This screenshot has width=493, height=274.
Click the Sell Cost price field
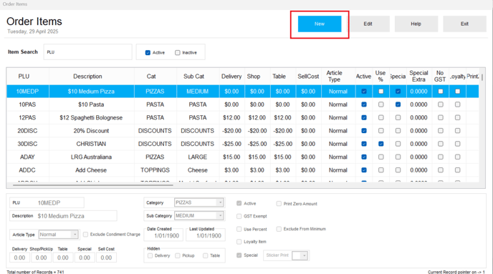click(x=106, y=258)
